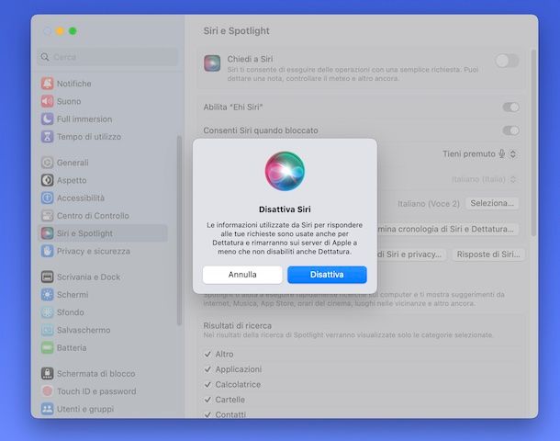
Task: Click the Siri icon beside Chiedi a Siri
Action: 212,63
